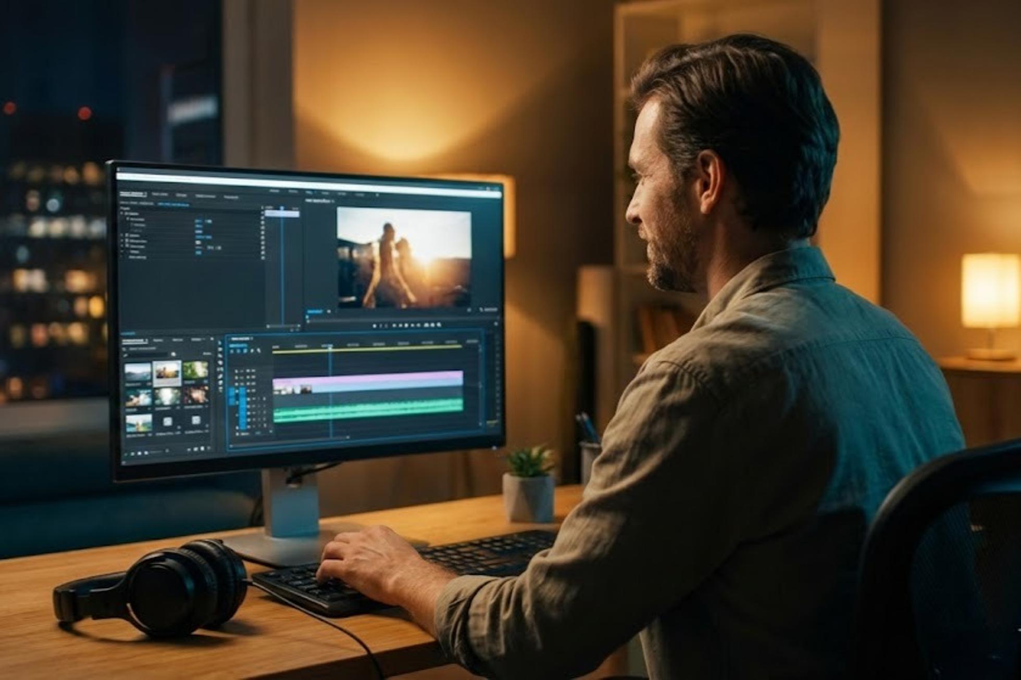Click the magnifier icon beside project search field
This screenshot has width=1021, height=680.
point(173,354)
